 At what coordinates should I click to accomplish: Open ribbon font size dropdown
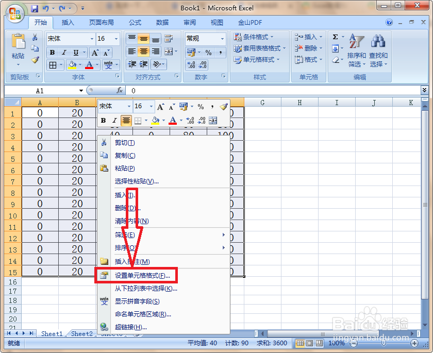coord(116,39)
